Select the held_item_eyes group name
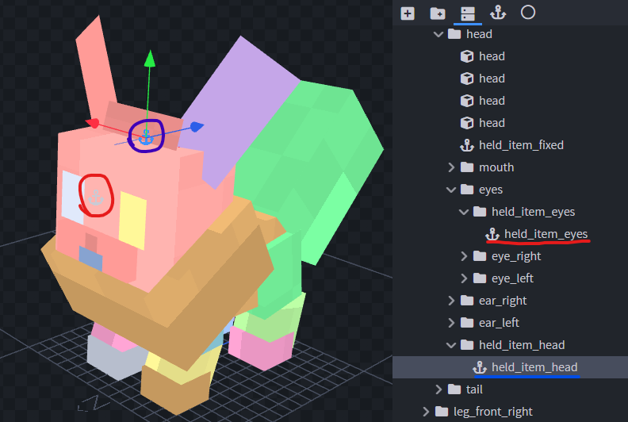This screenshot has height=422, width=628. (533, 212)
